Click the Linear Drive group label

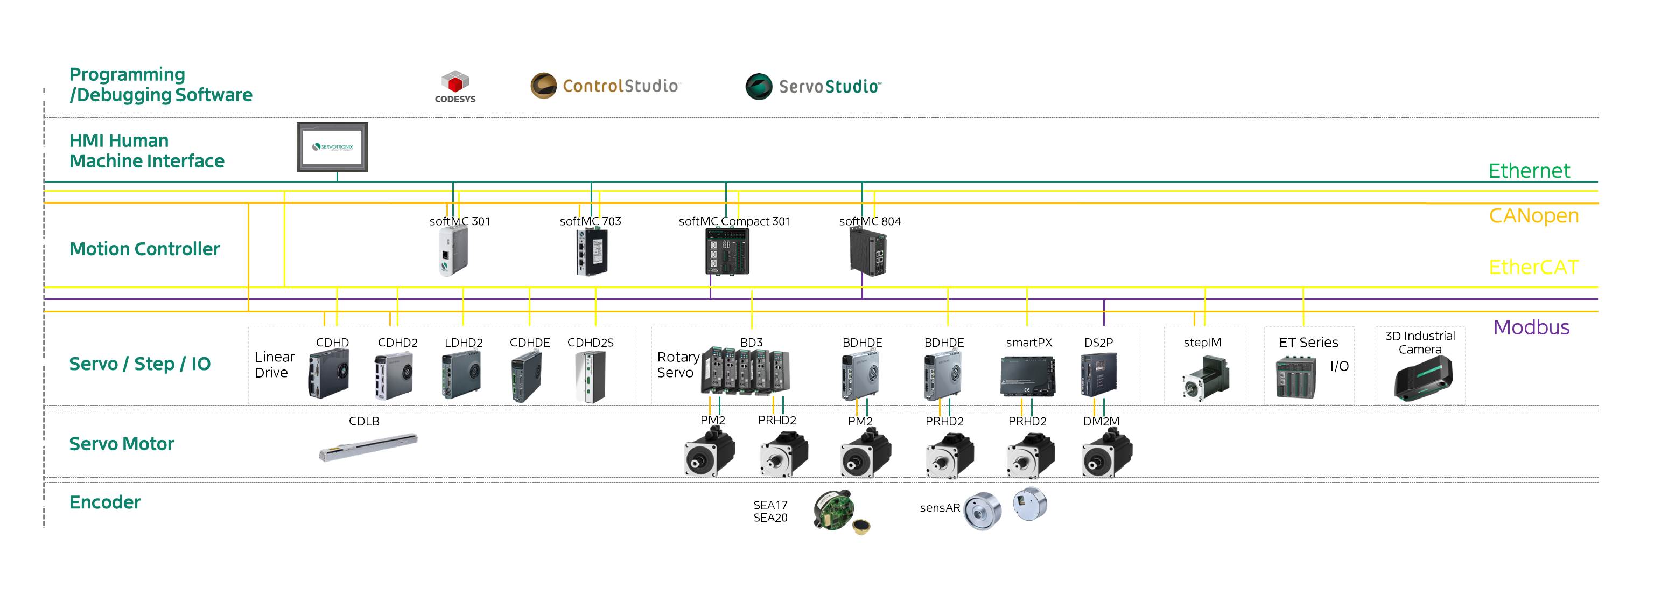tap(274, 365)
